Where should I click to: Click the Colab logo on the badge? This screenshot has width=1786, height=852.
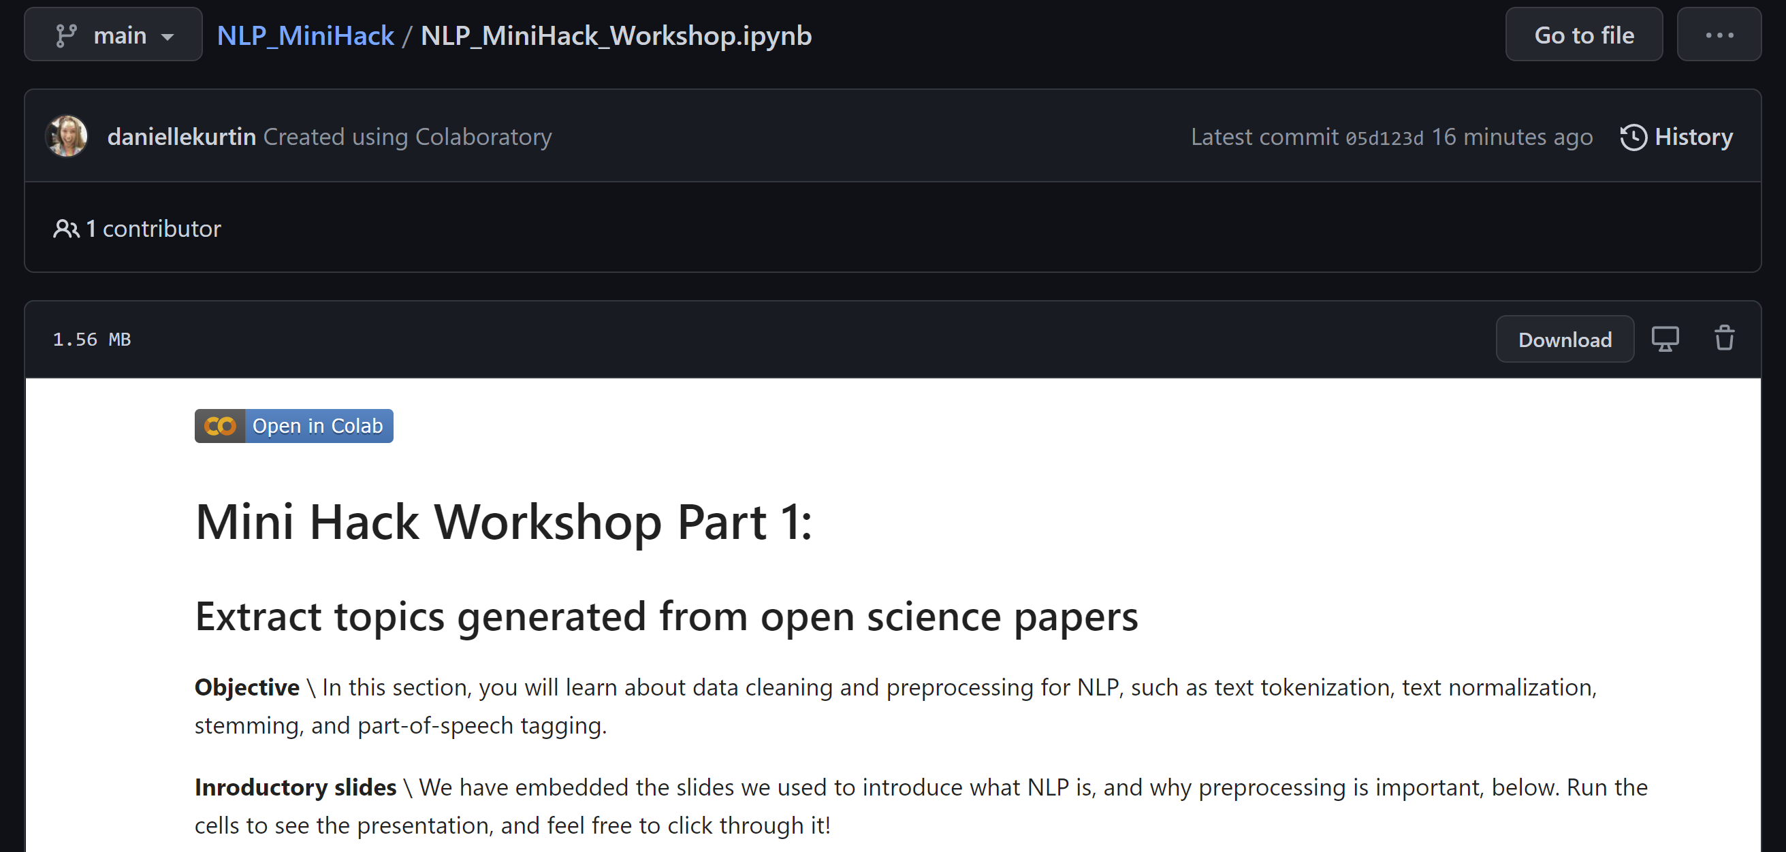coord(219,425)
